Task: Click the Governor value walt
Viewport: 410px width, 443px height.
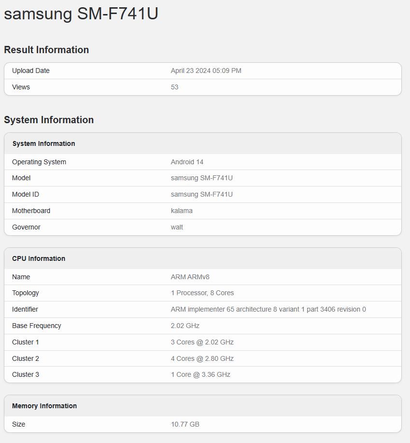Action: [177, 227]
